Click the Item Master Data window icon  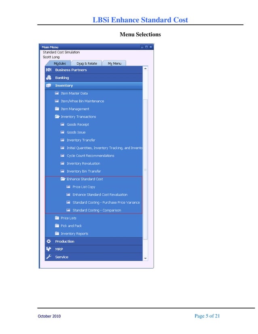tap(57, 93)
